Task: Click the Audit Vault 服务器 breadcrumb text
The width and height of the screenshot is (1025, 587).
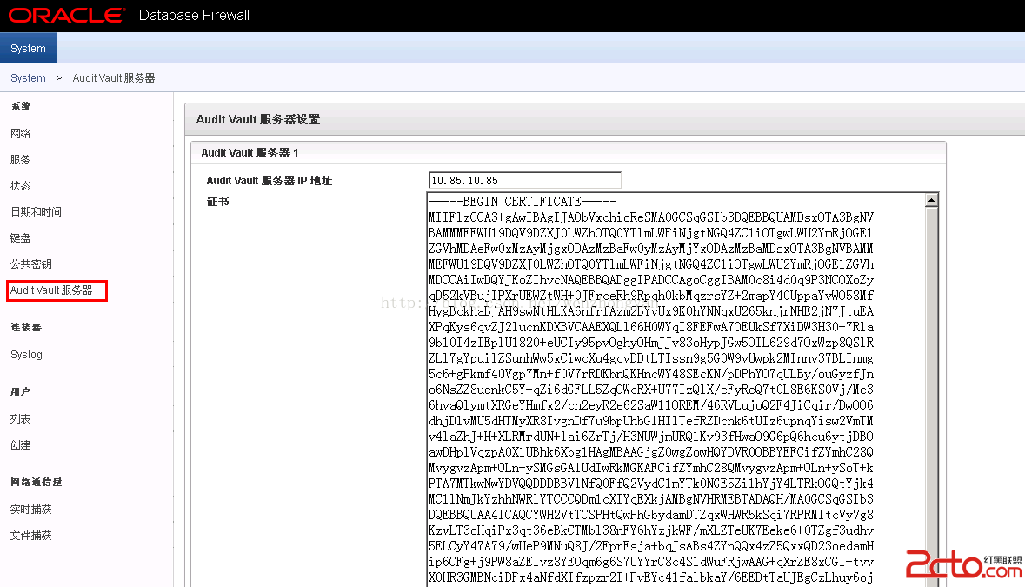Action: [x=114, y=77]
